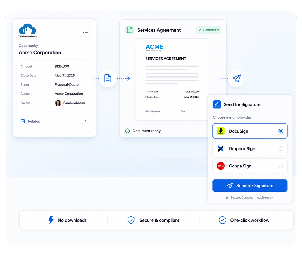This screenshot has width=302, height=259.
Task: Click the Opportunity label above Acme Corporation
Action: coord(28,46)
